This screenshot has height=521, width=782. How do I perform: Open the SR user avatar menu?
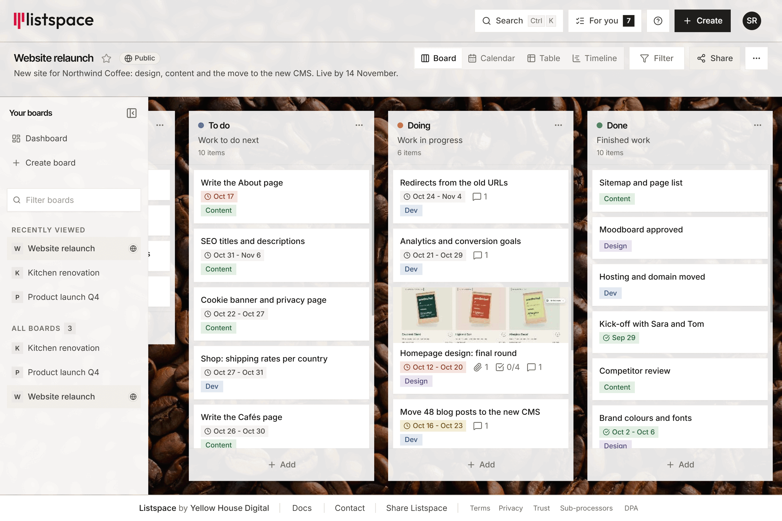tap(751, 21)
